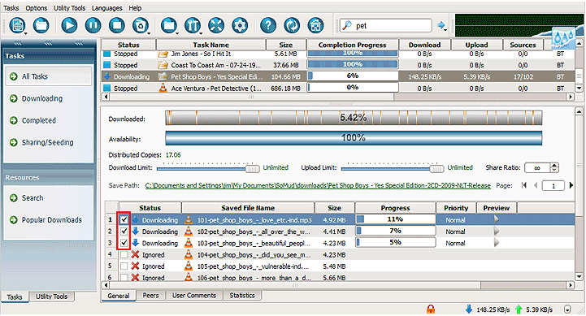Switch to the Statistics tab

pos(242,296)
